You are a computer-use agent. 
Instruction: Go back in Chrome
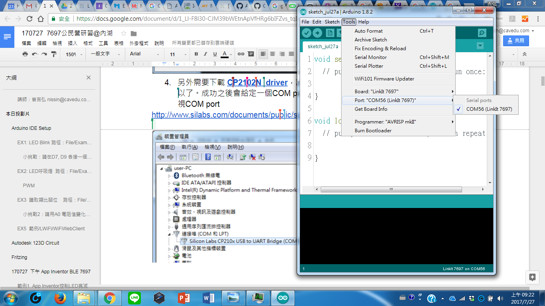coord(7,18)
